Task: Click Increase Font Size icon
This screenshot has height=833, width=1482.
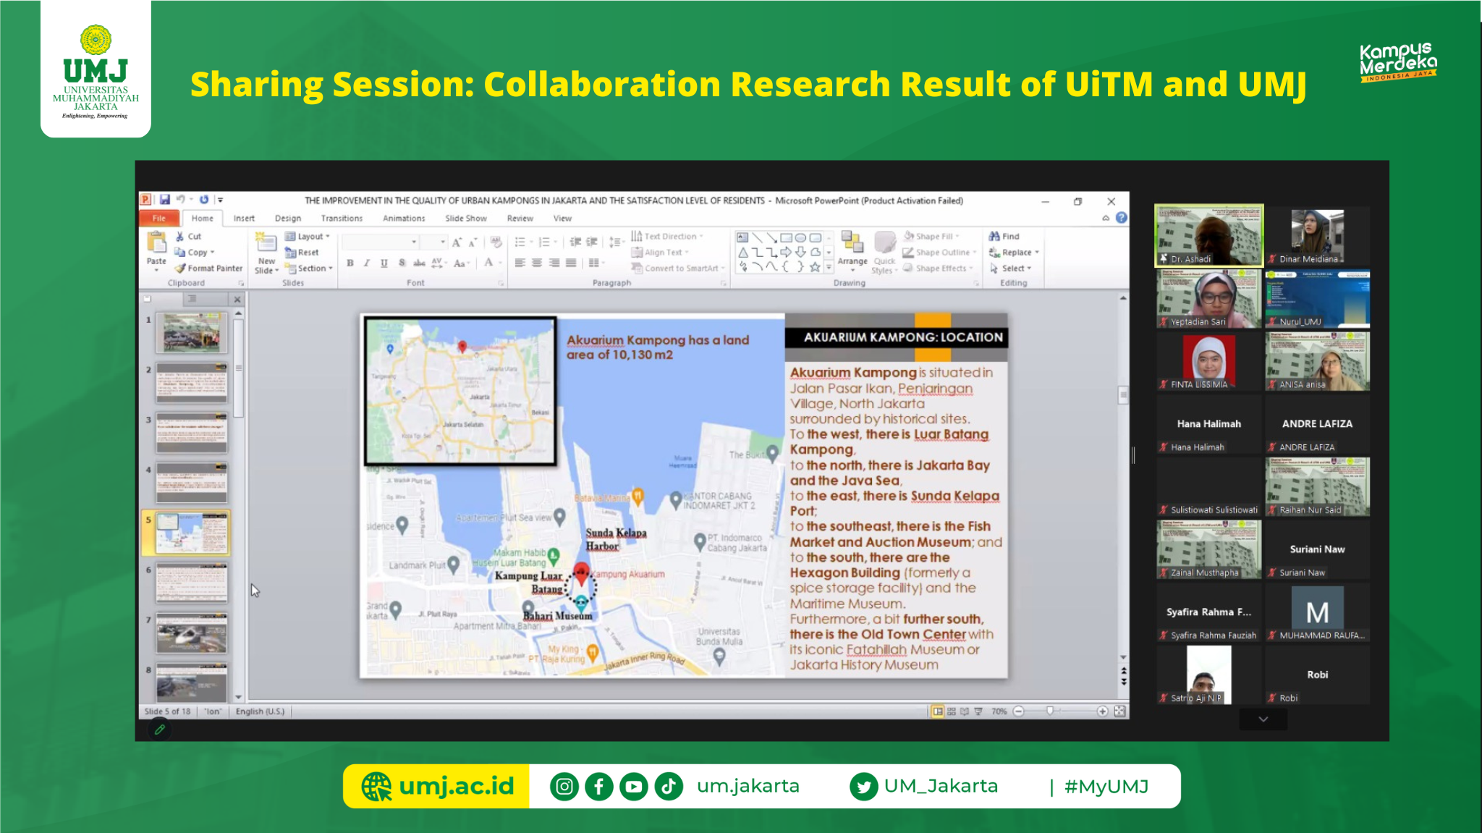Action: point(457,242)
